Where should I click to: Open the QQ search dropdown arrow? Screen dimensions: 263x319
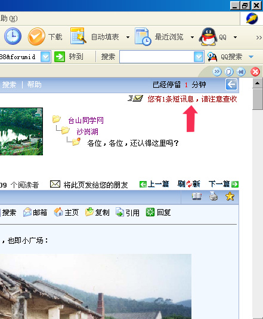251,57
